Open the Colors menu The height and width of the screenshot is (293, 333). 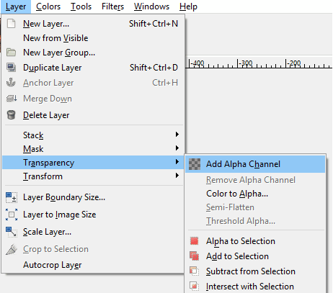[48, 6]
